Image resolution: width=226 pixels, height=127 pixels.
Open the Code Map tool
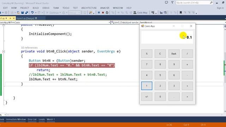pos(141,13)
